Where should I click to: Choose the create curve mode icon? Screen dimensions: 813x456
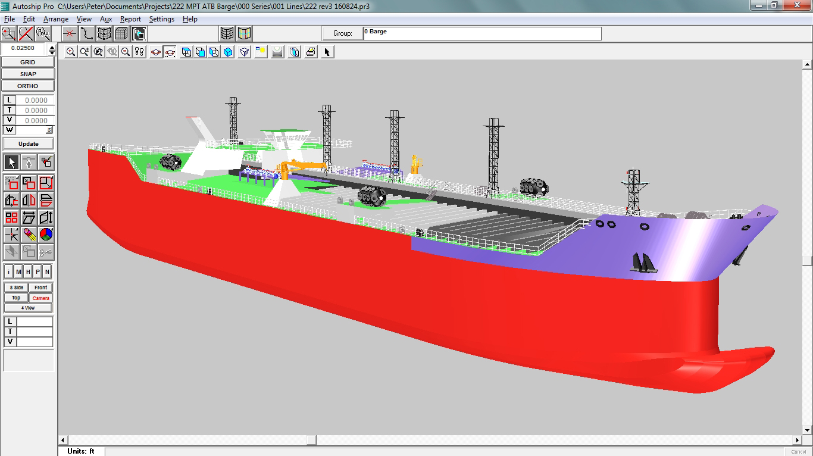[87, 33]
